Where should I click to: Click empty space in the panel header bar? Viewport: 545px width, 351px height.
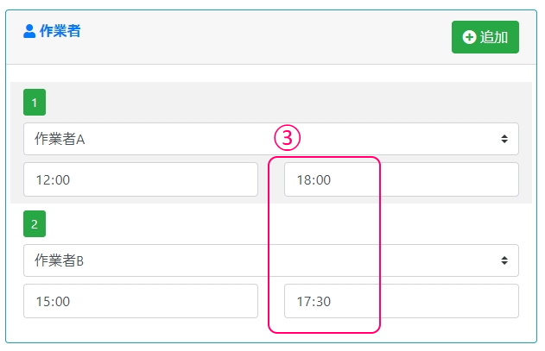coord(259,37)
